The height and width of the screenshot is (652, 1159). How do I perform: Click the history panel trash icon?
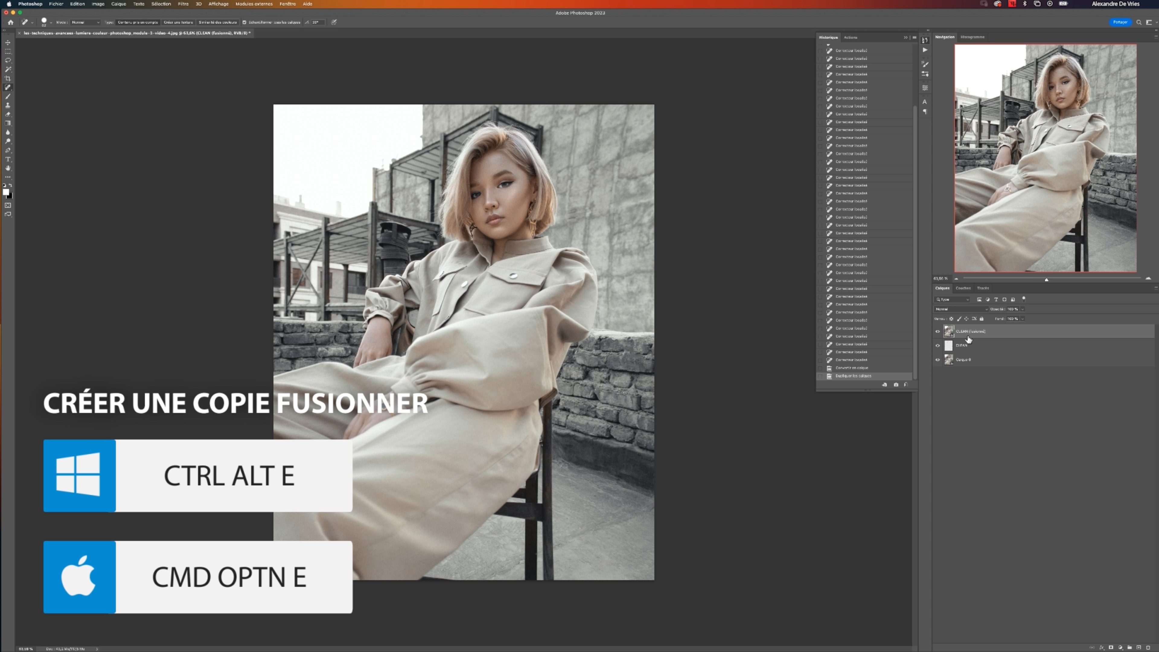tap(906, 385)
